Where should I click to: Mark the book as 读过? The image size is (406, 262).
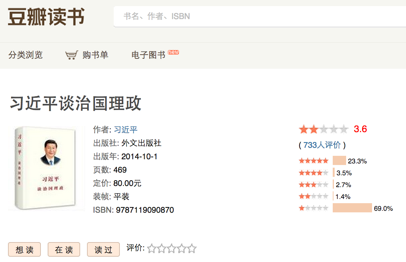click(x=103, y=249)
